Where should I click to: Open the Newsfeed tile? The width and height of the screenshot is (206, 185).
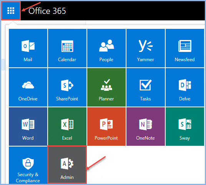click(185, 48)
